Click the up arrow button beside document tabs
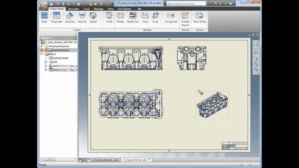This screenshot has height=168, width=299. [89, 160]
